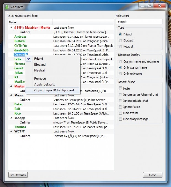Select contact Dominik in the list
171x187 pixels.
click(20, 55)
